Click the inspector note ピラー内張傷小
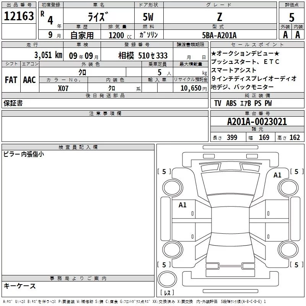This screenshot has height=306, width=306. pos(24,154)
